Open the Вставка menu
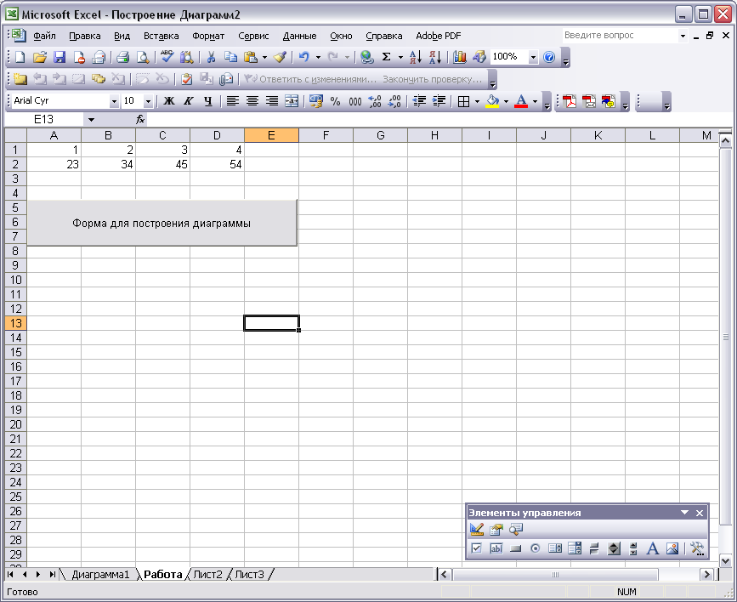Image resolution: width=737 pixels, height=602 pixels. coord(162,36)
